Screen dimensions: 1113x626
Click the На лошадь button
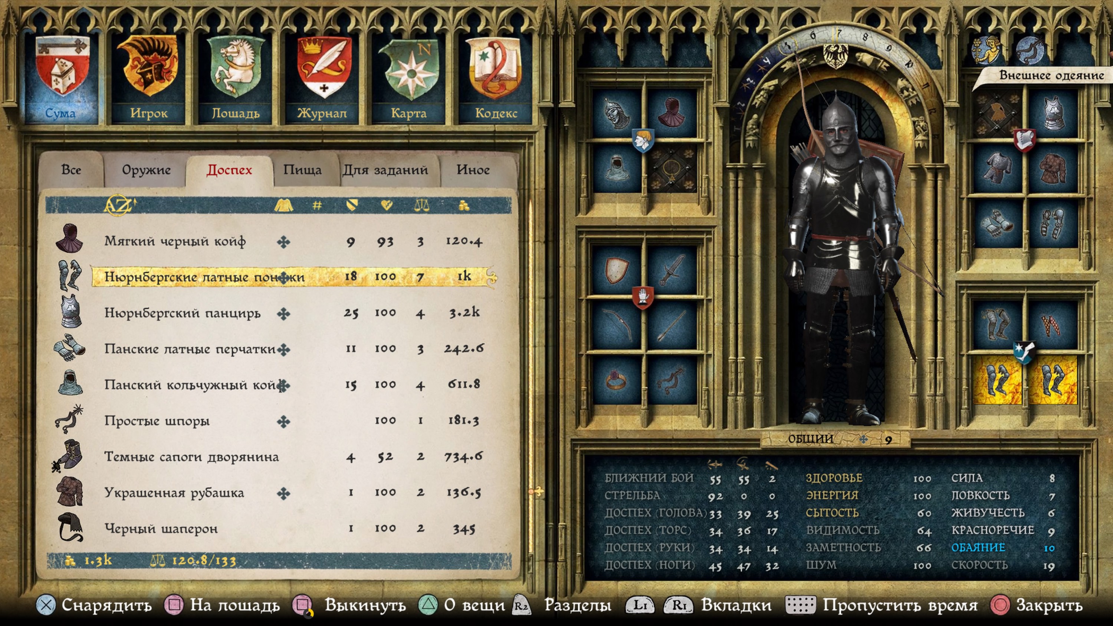click(x=222, y=605)
